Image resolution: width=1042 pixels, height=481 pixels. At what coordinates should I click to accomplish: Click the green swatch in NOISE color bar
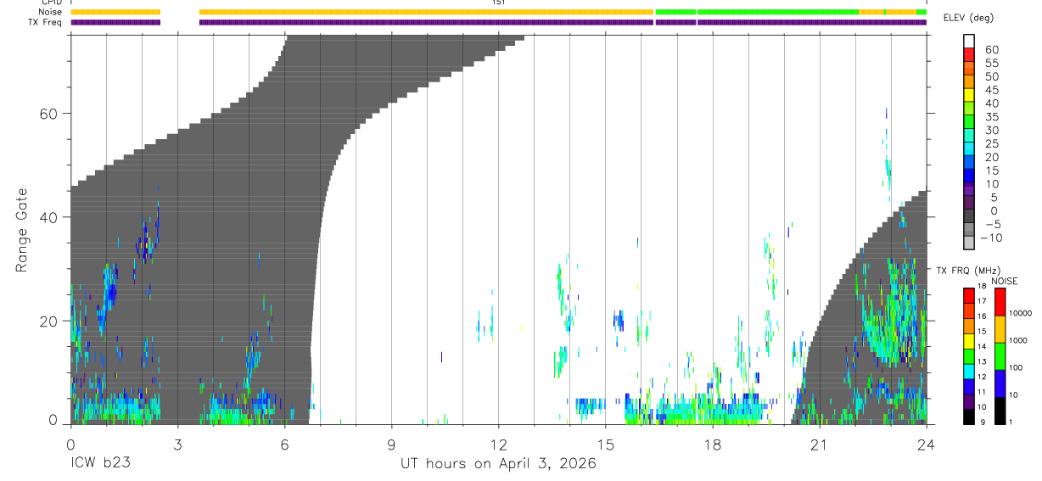coord(1000,355)
